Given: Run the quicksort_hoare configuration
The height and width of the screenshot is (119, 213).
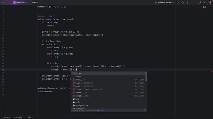Looking at the screenshot, I should click(177, 2).
